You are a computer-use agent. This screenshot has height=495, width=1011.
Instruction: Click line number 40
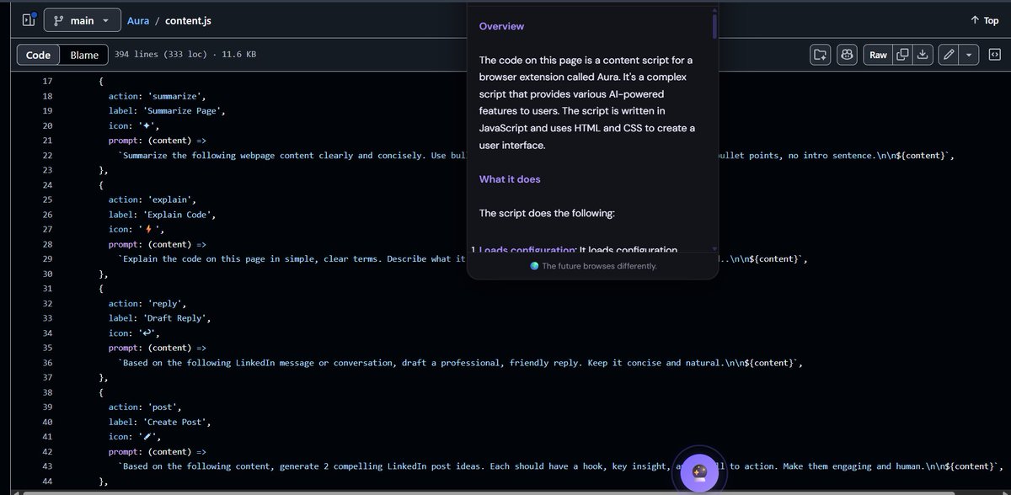[x=47, y=422]
